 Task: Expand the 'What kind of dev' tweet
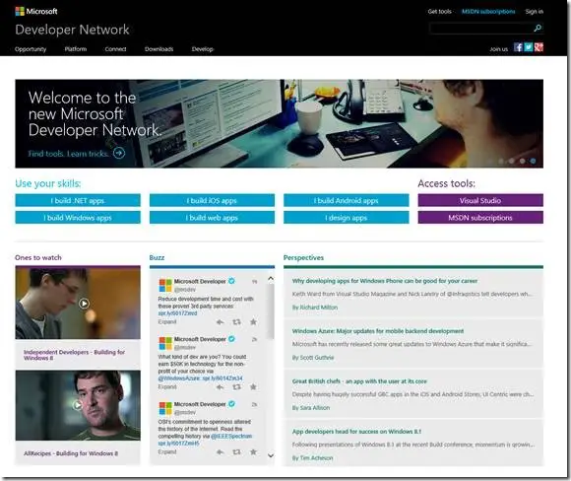(167, 386)
